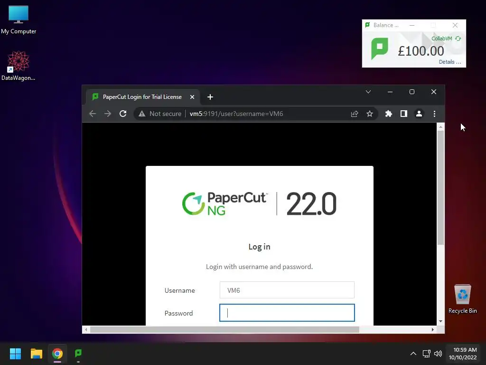The width and height of the screenshot is (486, 365).
Task: Open the Chrome profile menu
Action: coord(419,114)
